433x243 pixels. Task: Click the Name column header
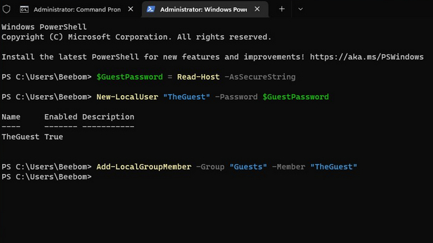pyautogui.click(x=11, y=117)
